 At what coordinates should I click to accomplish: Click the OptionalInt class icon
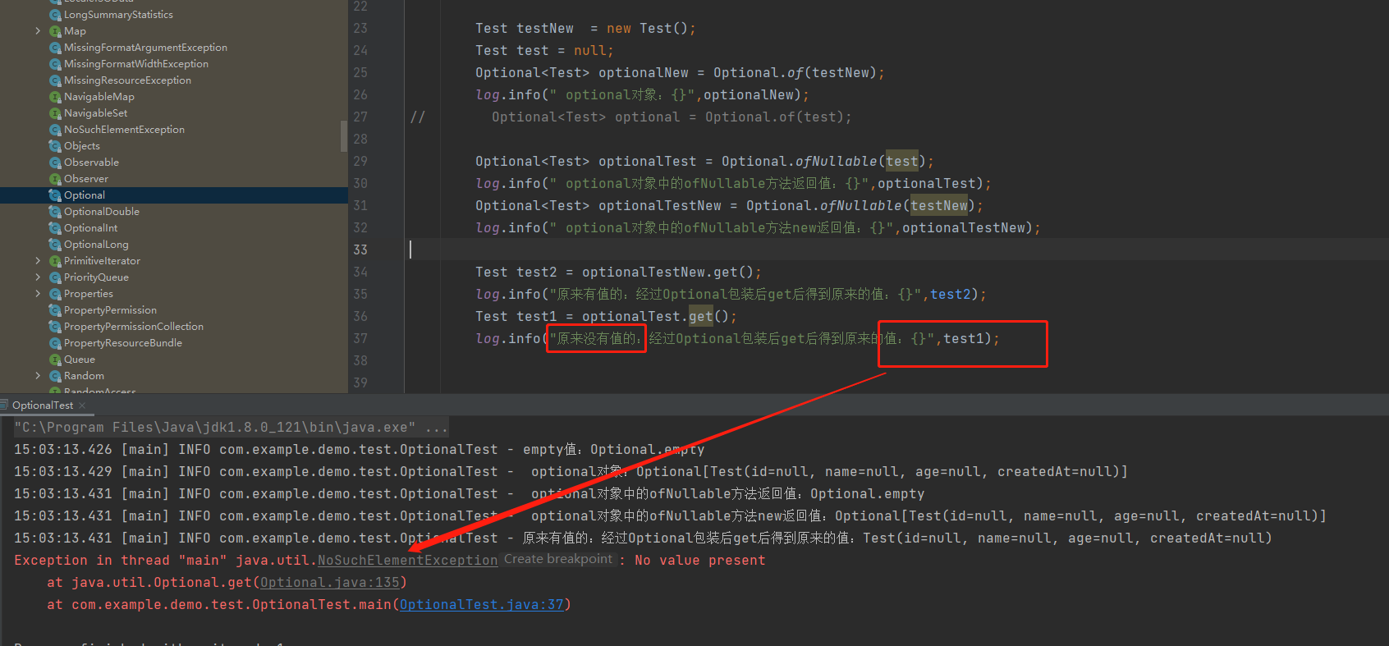tap(56, 228)
